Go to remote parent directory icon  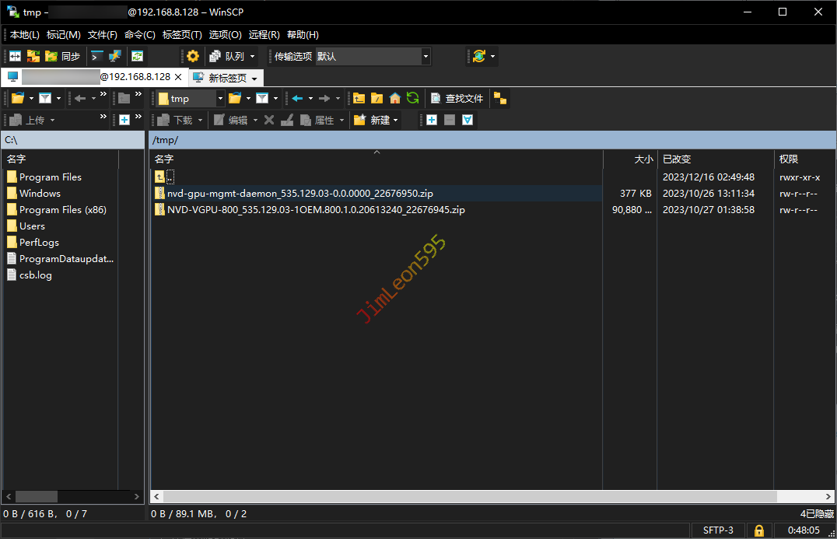[x=359, y=98]
